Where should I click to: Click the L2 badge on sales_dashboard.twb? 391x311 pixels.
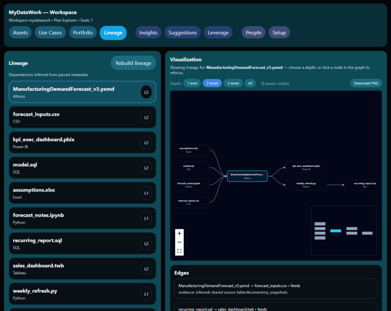[x=146, y=269]
